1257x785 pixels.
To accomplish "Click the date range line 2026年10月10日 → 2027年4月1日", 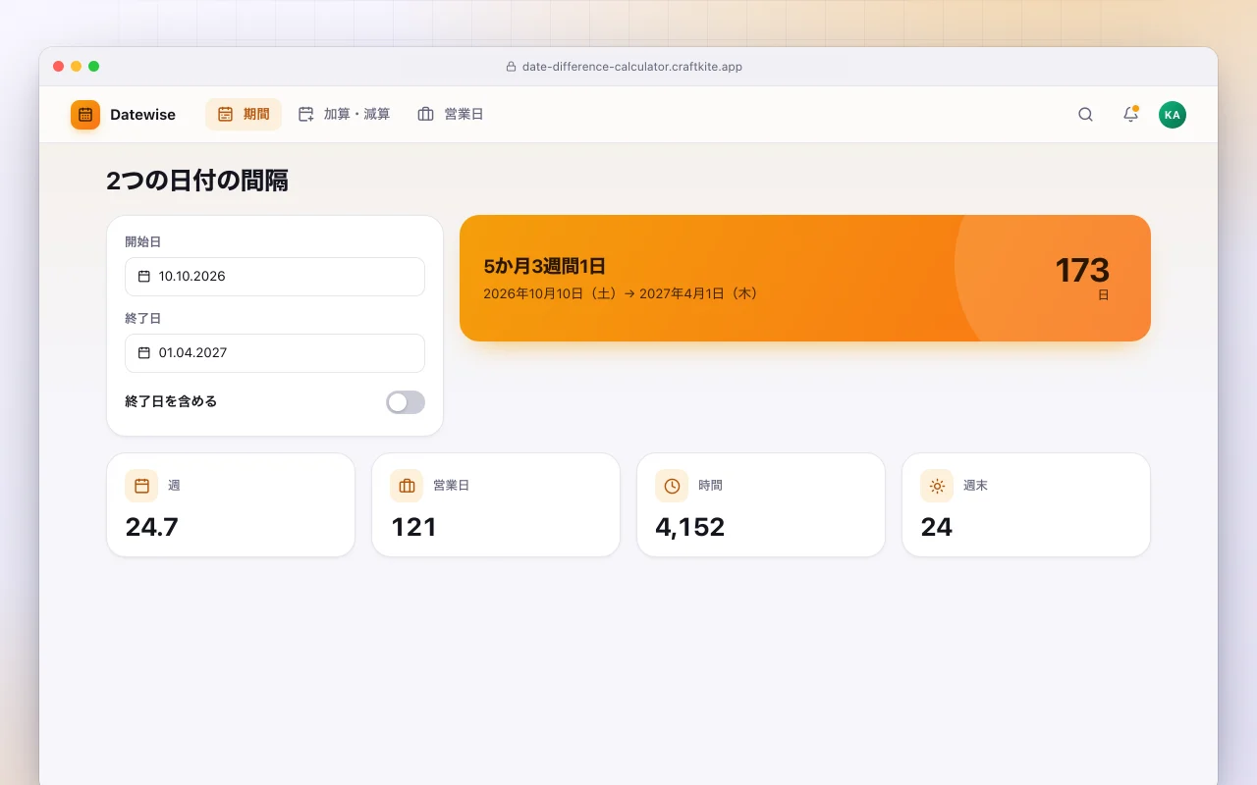I will (x=622, y=293).
